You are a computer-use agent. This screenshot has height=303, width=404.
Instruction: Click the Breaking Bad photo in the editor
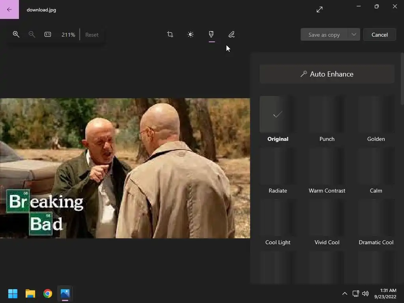point(125,168)
